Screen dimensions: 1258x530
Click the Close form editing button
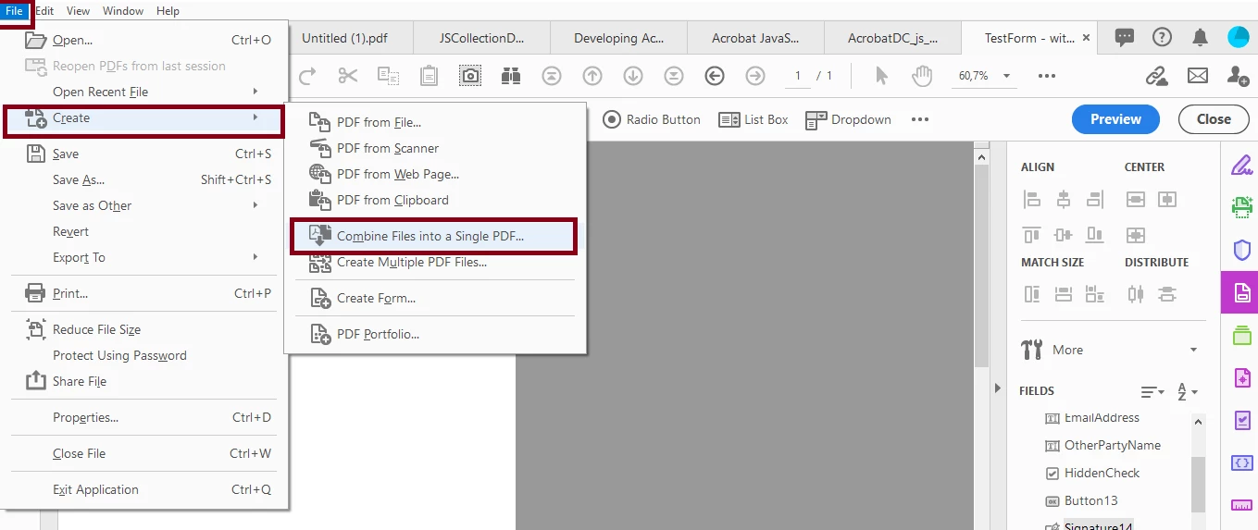pyautogui.click(x=1214, y=118)
